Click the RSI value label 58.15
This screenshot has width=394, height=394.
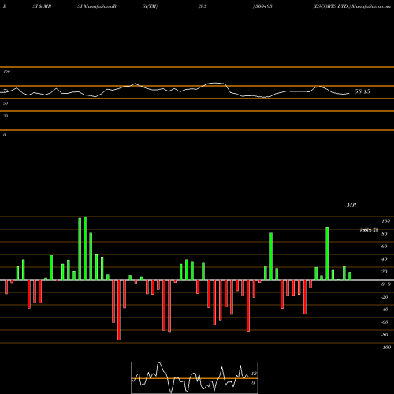pyautogui.click(x=362, y=91)
